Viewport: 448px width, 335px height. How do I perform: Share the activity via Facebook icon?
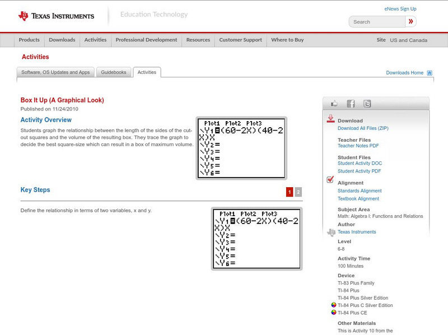[x=351, y=104]
